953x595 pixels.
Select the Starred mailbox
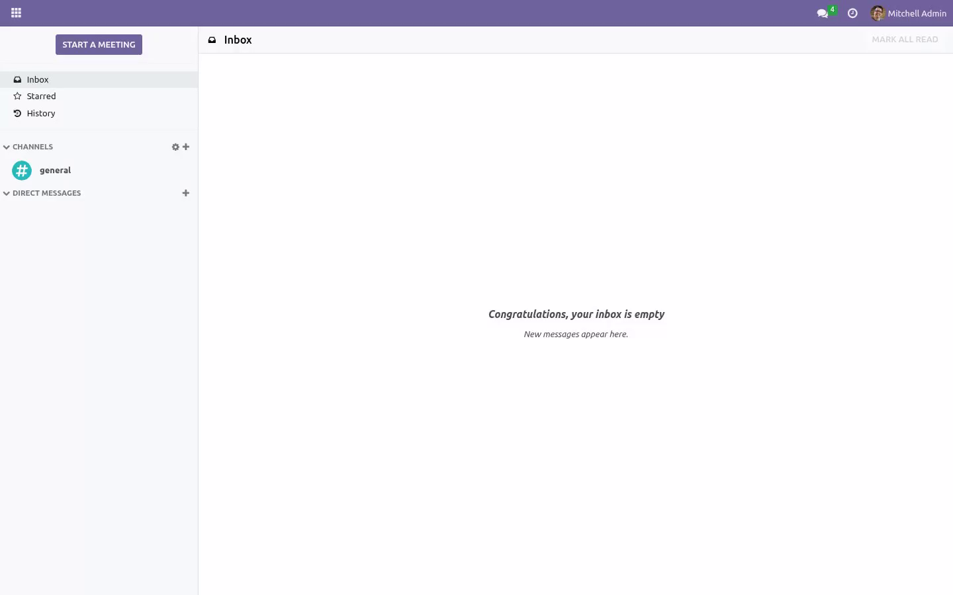pyautogui.click(x=99, y=97)
